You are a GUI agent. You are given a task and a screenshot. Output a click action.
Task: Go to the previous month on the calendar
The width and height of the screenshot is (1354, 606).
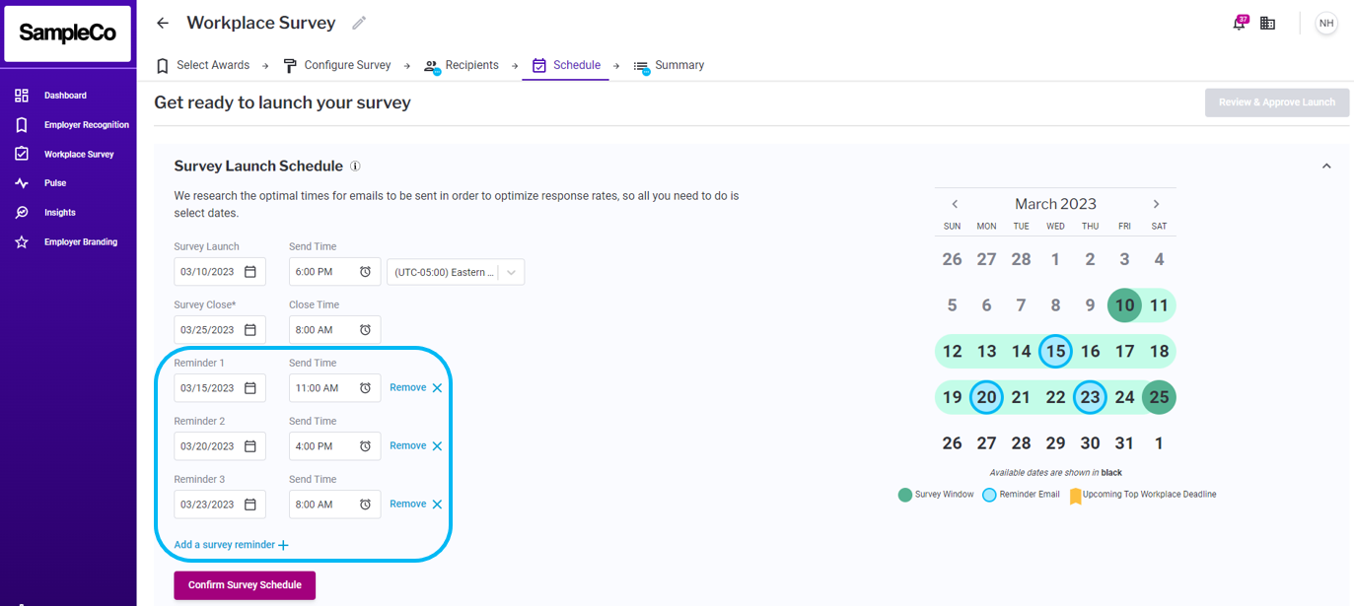954,204
